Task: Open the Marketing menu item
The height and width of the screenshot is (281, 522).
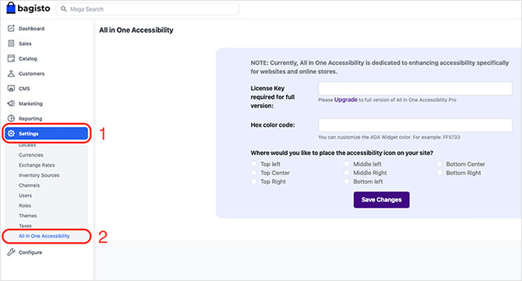Action: pos(30,104)
